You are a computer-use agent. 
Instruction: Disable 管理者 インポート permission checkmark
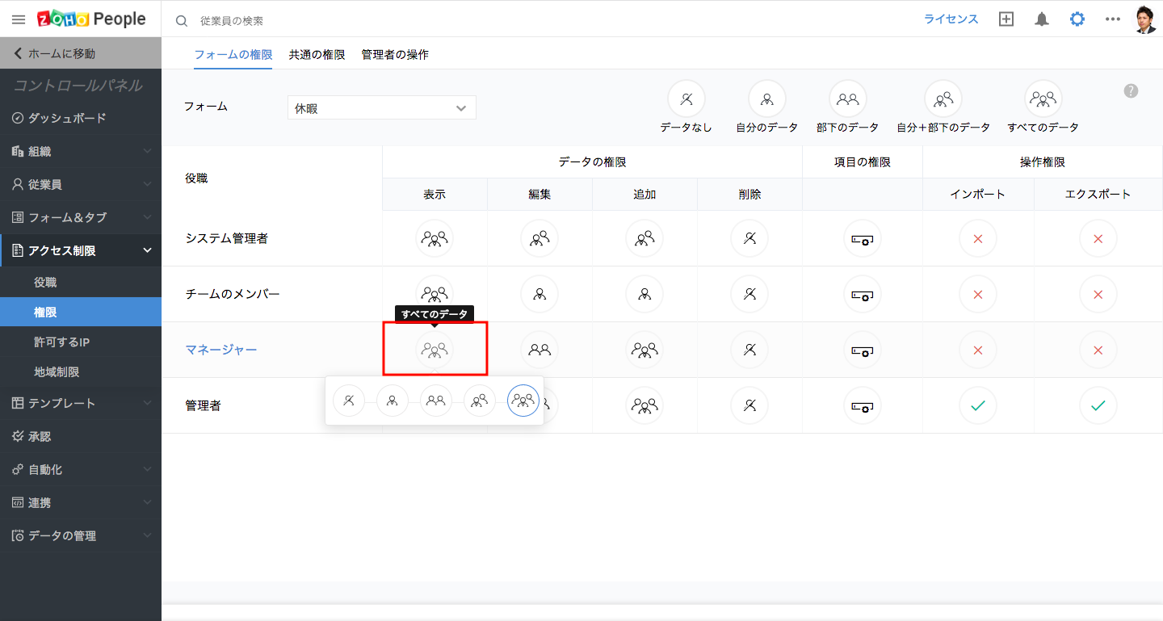pos(978,405)
